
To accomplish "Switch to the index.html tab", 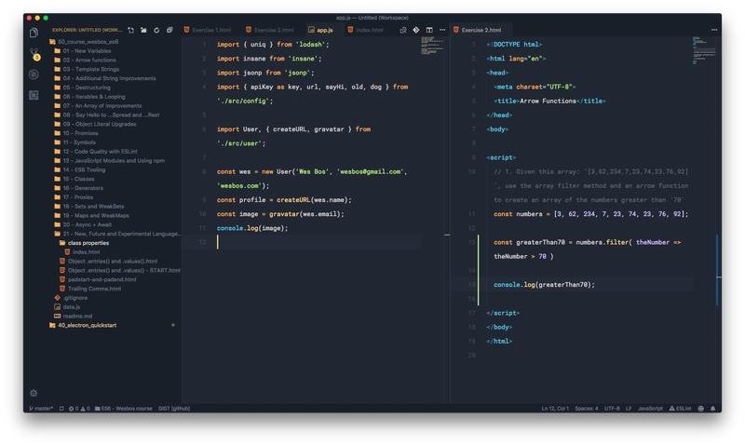I will tap(366, 30).
